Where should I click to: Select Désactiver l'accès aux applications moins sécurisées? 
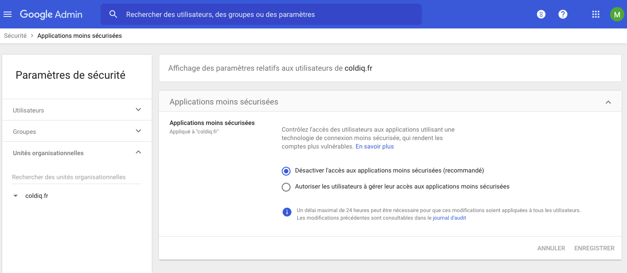pyautogui.click(x=286, y=171)
